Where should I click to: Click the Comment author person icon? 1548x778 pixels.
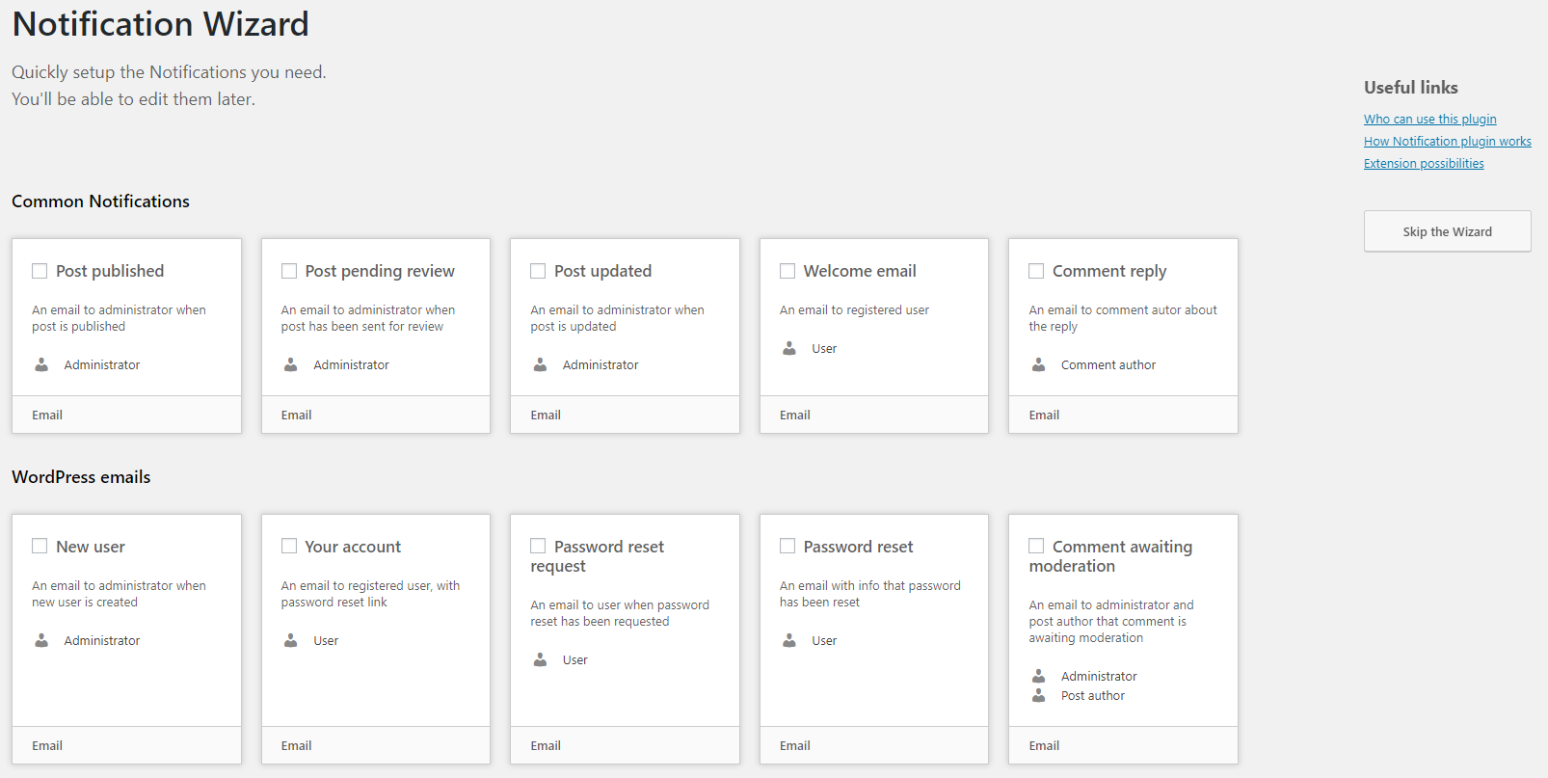click(1038, 364)
